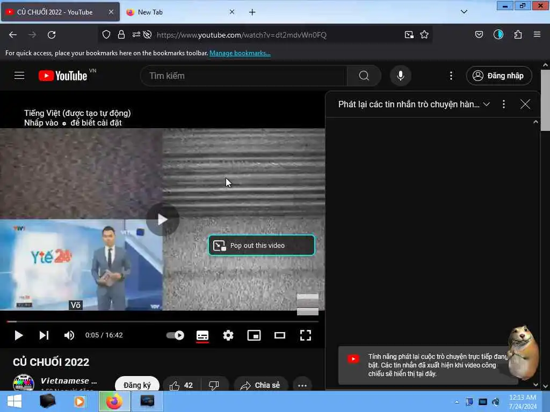Open a new browser tab
The image size is (550, 412).
click(252, 12)
